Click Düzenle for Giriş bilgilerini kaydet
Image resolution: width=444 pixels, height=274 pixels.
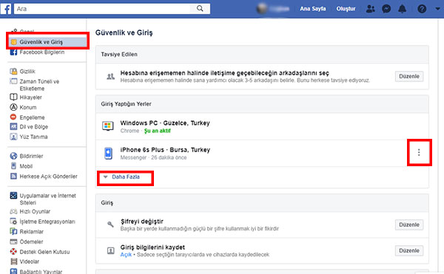click(x=409, y=250)
